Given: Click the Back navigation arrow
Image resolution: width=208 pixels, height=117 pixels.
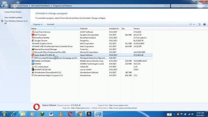Looking at the screenshot, I should (2, 6).
